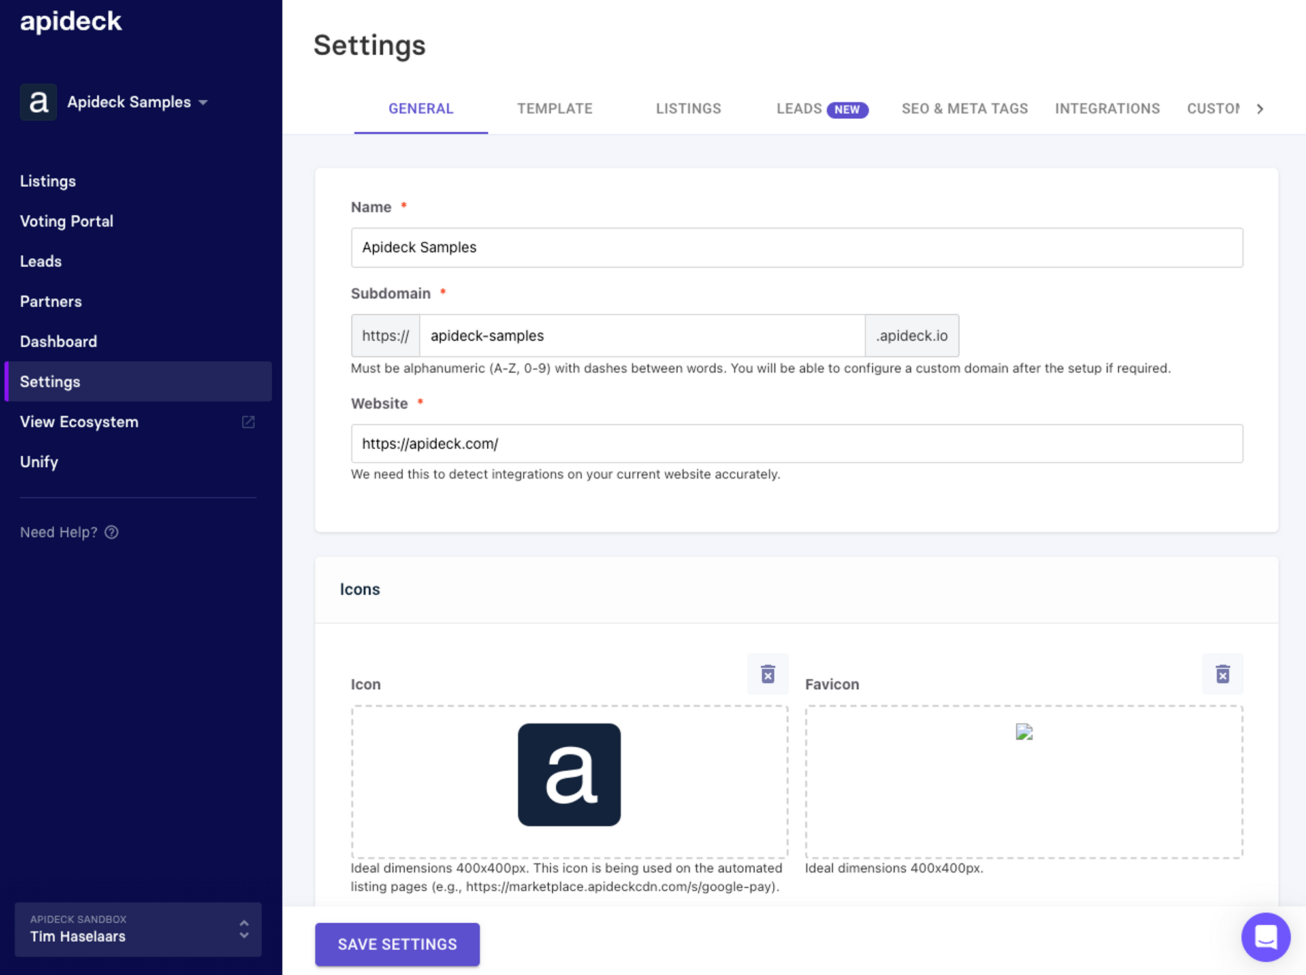The height and width of the screenshot is (975, 1306).
Task: Click the Icon upload dropzone
Action: [x=569, y=782]
